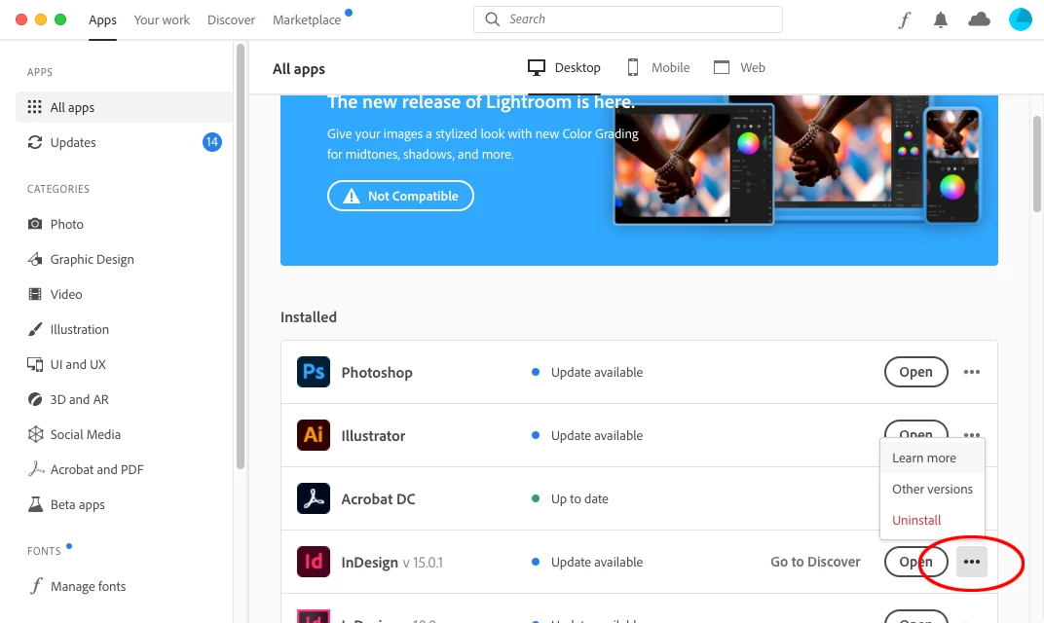
Task: Click the All apps grid icon
Action: click(35, 107)
